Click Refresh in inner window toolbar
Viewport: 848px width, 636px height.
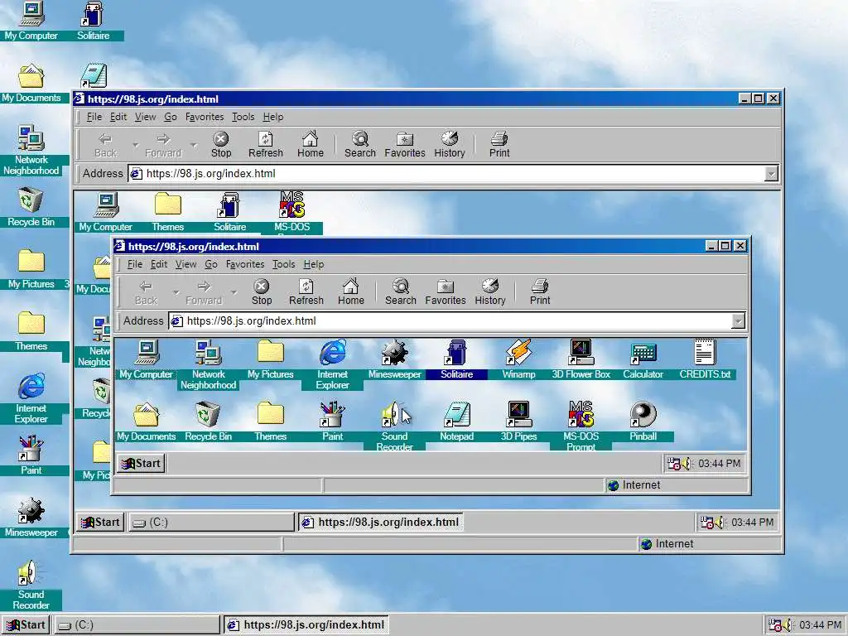click(x=306, y=292)
